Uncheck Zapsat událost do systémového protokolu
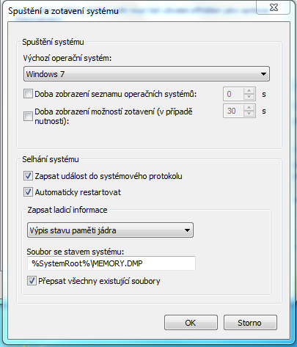297x347 pixels. [28, 176]
